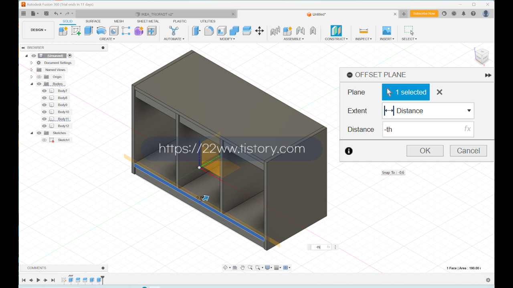Select the Move/Copy arrows tool

tap(259, 31)
